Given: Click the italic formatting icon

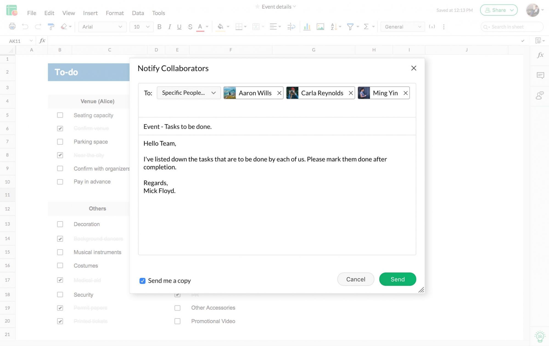Looking at the screenshot, I should click(x=169, y=27).
